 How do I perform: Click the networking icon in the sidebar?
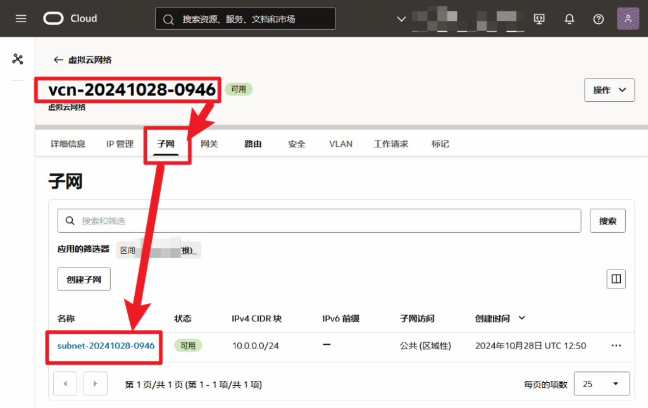(x=17, y=59)
